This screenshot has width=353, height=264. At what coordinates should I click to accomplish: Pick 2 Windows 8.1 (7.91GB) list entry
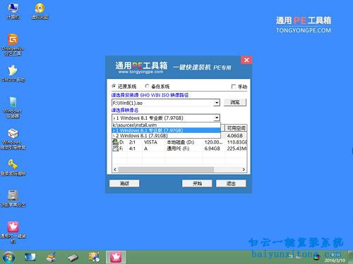pyautogui.click(x=166, y=135)
